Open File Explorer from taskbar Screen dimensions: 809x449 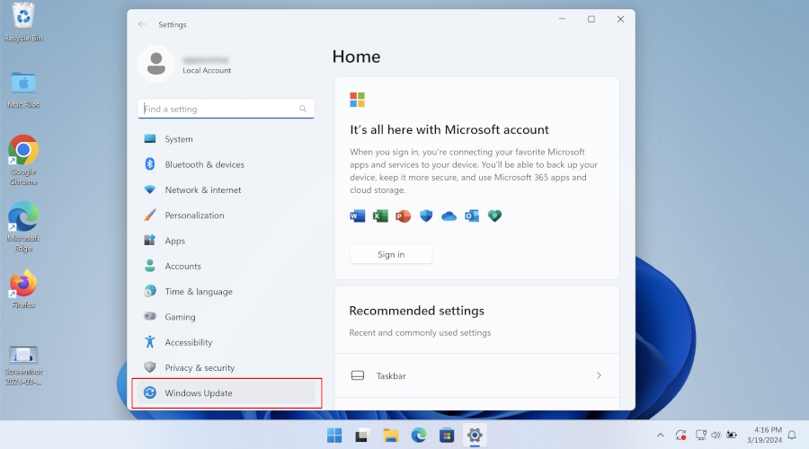(391, 436)
